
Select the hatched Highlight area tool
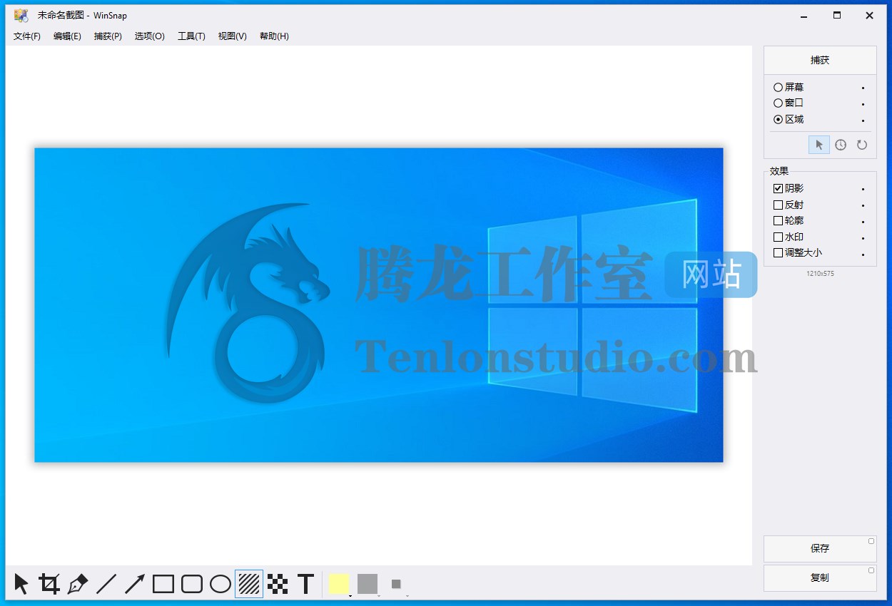point(249,584)
